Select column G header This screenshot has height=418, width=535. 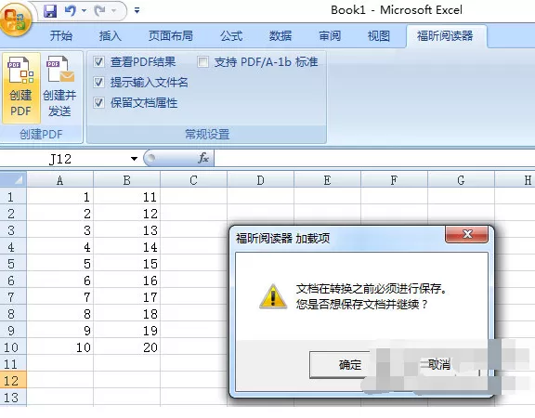461,180
